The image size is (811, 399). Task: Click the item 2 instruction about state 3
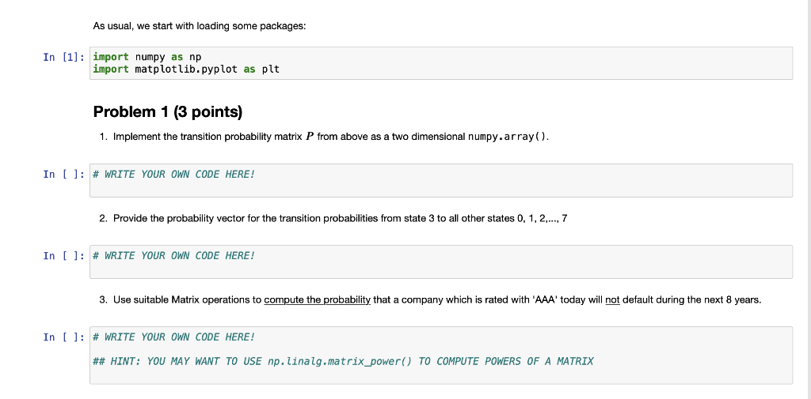click(x=333, y=218)
